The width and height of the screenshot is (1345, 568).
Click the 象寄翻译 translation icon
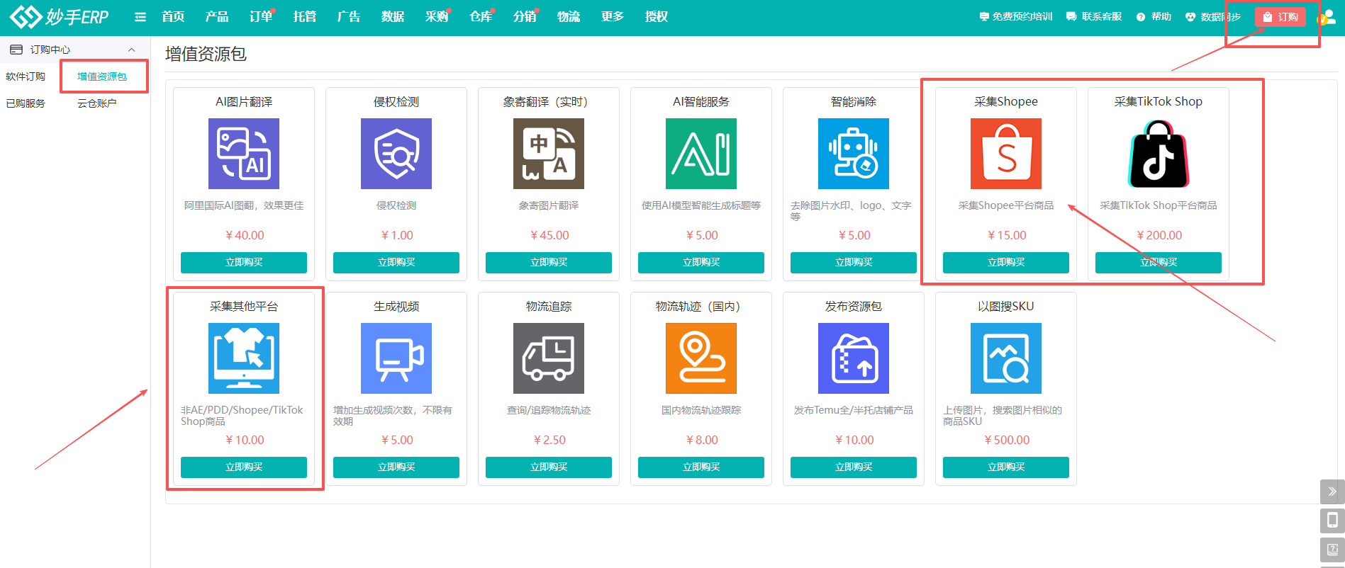coord(549,154)
